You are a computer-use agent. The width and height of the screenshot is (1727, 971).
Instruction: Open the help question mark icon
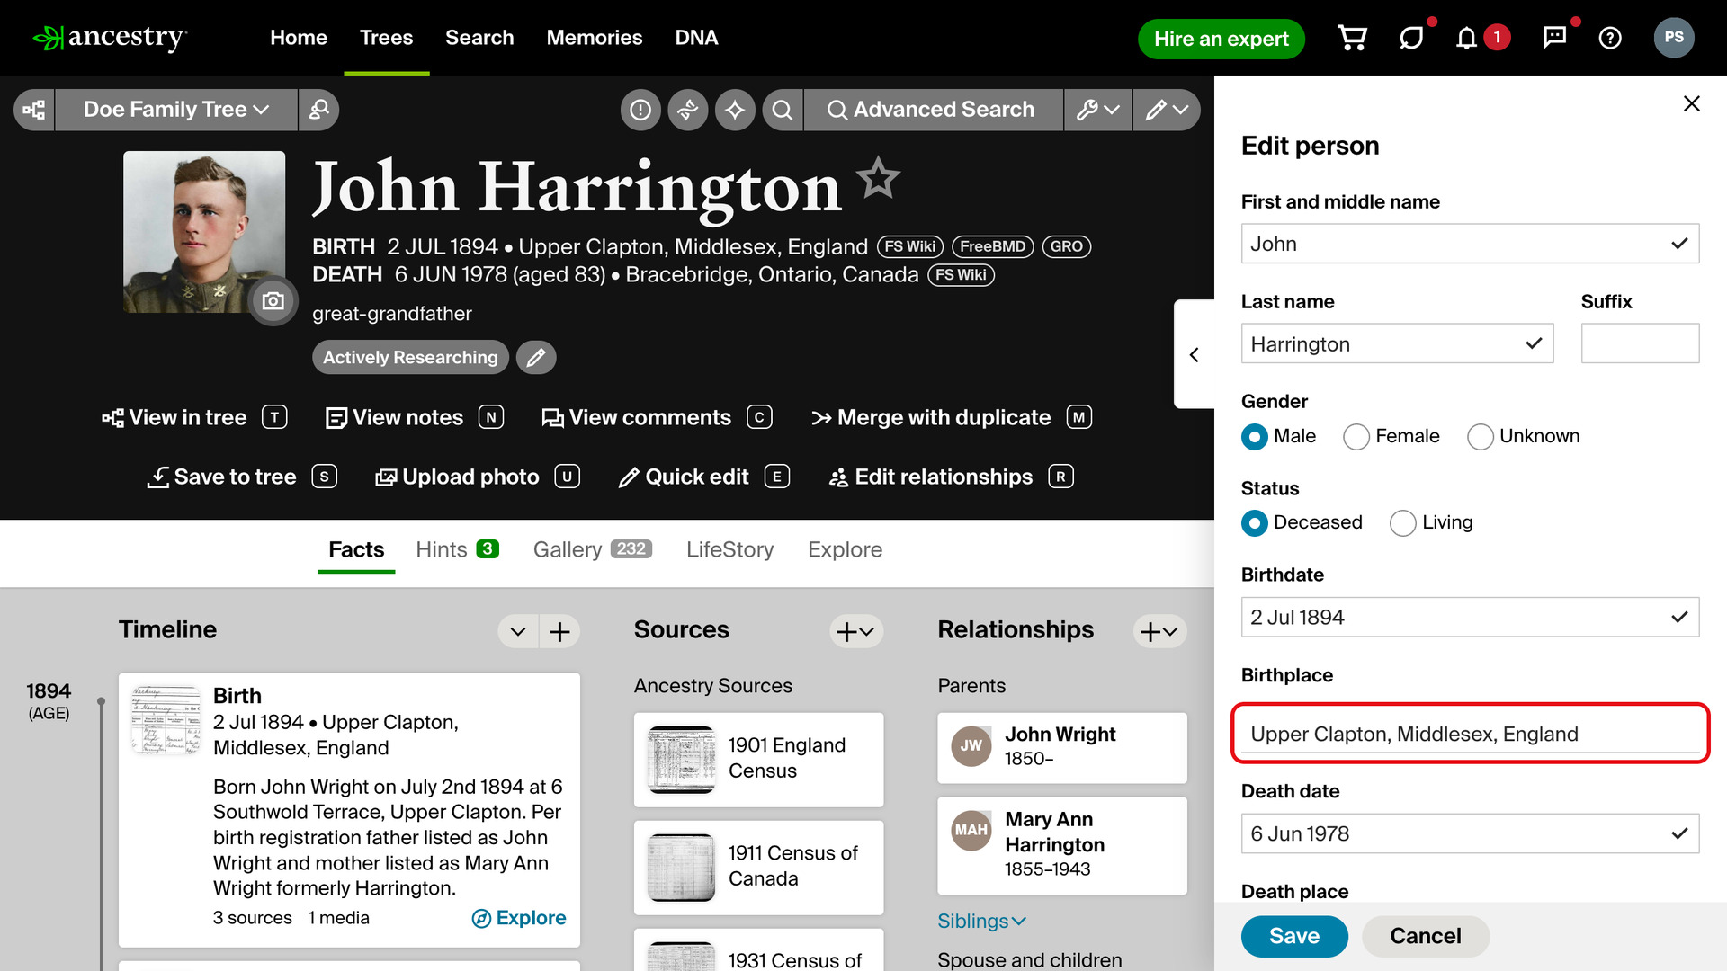pos(1610,38)
